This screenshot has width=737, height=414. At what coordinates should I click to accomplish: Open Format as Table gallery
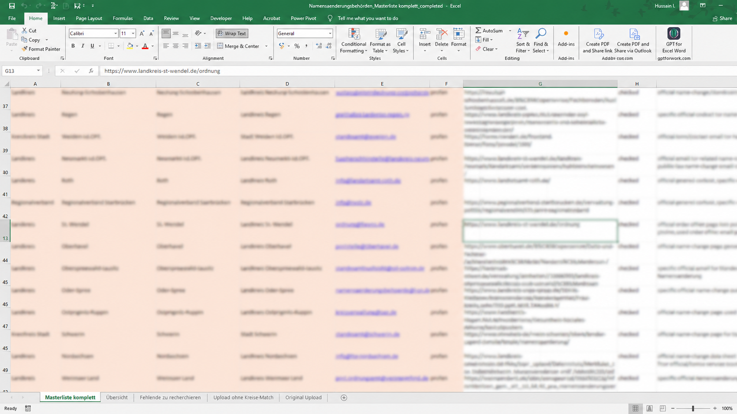pyautogui.click(x=380, y=40)
